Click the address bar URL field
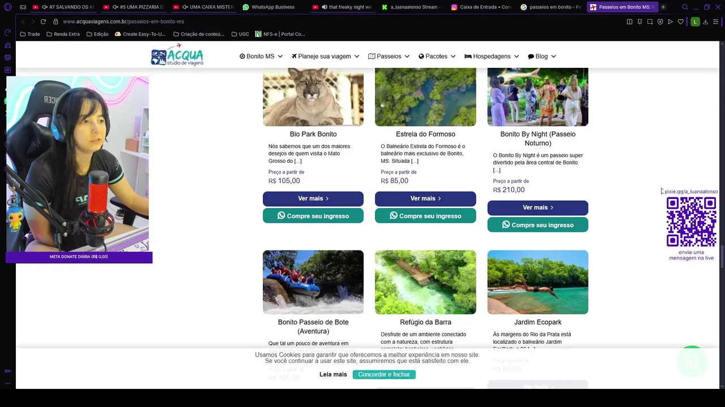725x407 pixels. (340, 21)
